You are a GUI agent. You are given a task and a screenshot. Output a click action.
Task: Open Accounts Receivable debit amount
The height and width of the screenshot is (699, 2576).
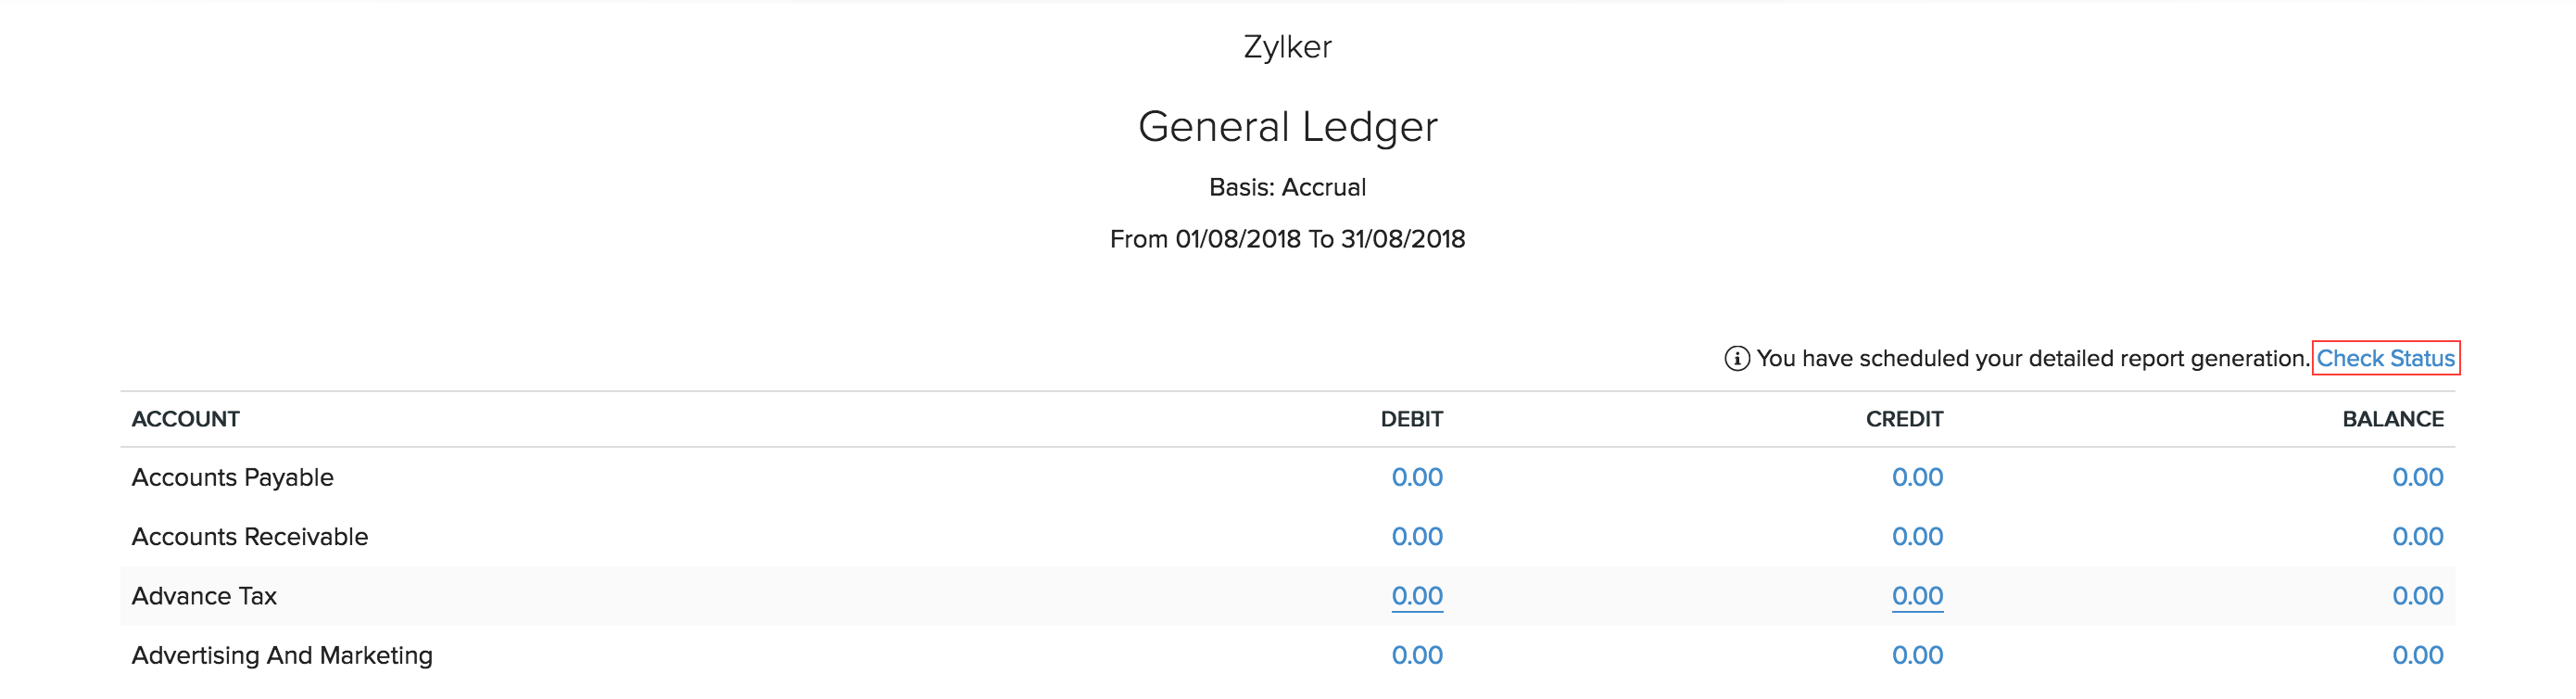[x=1416, y=537]
